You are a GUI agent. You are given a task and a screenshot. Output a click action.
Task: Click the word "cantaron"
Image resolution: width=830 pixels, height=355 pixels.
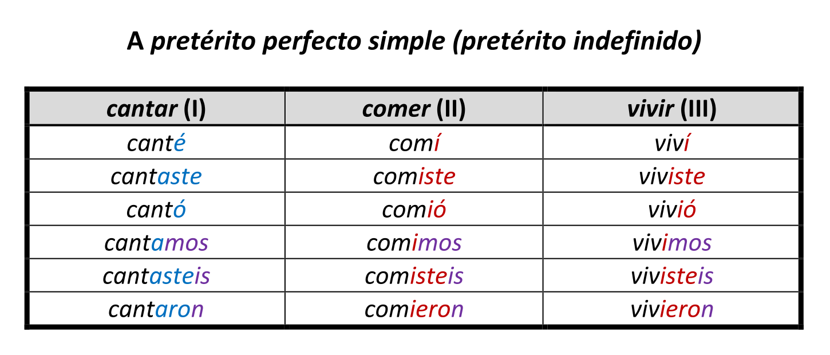(x=156, y=309)
